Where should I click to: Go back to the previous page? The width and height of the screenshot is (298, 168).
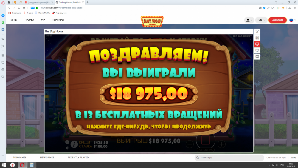pos(9,8)
